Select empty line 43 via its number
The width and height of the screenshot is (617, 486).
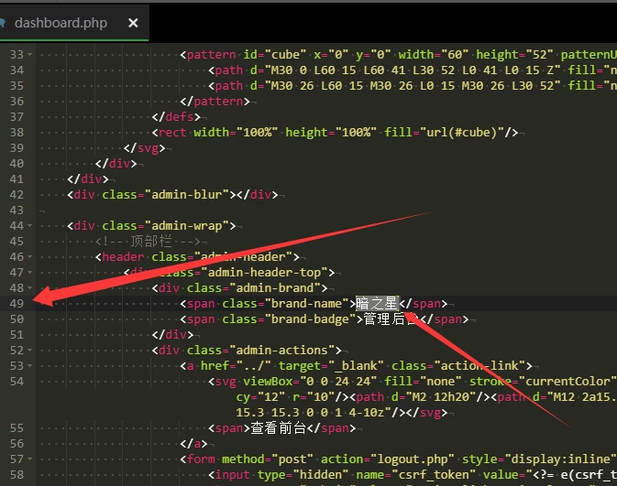point(17,210)
